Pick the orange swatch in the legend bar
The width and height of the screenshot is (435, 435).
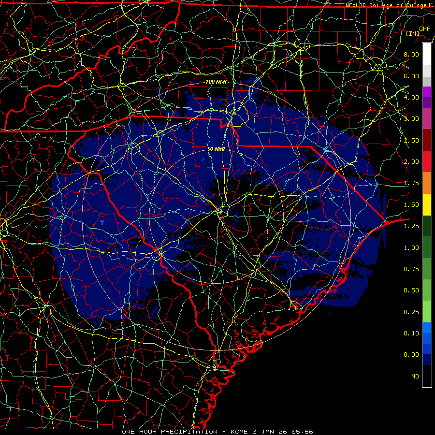(427, 183)
